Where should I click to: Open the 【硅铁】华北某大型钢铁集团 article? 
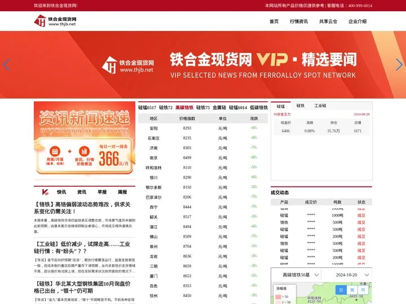click(82, 287)
